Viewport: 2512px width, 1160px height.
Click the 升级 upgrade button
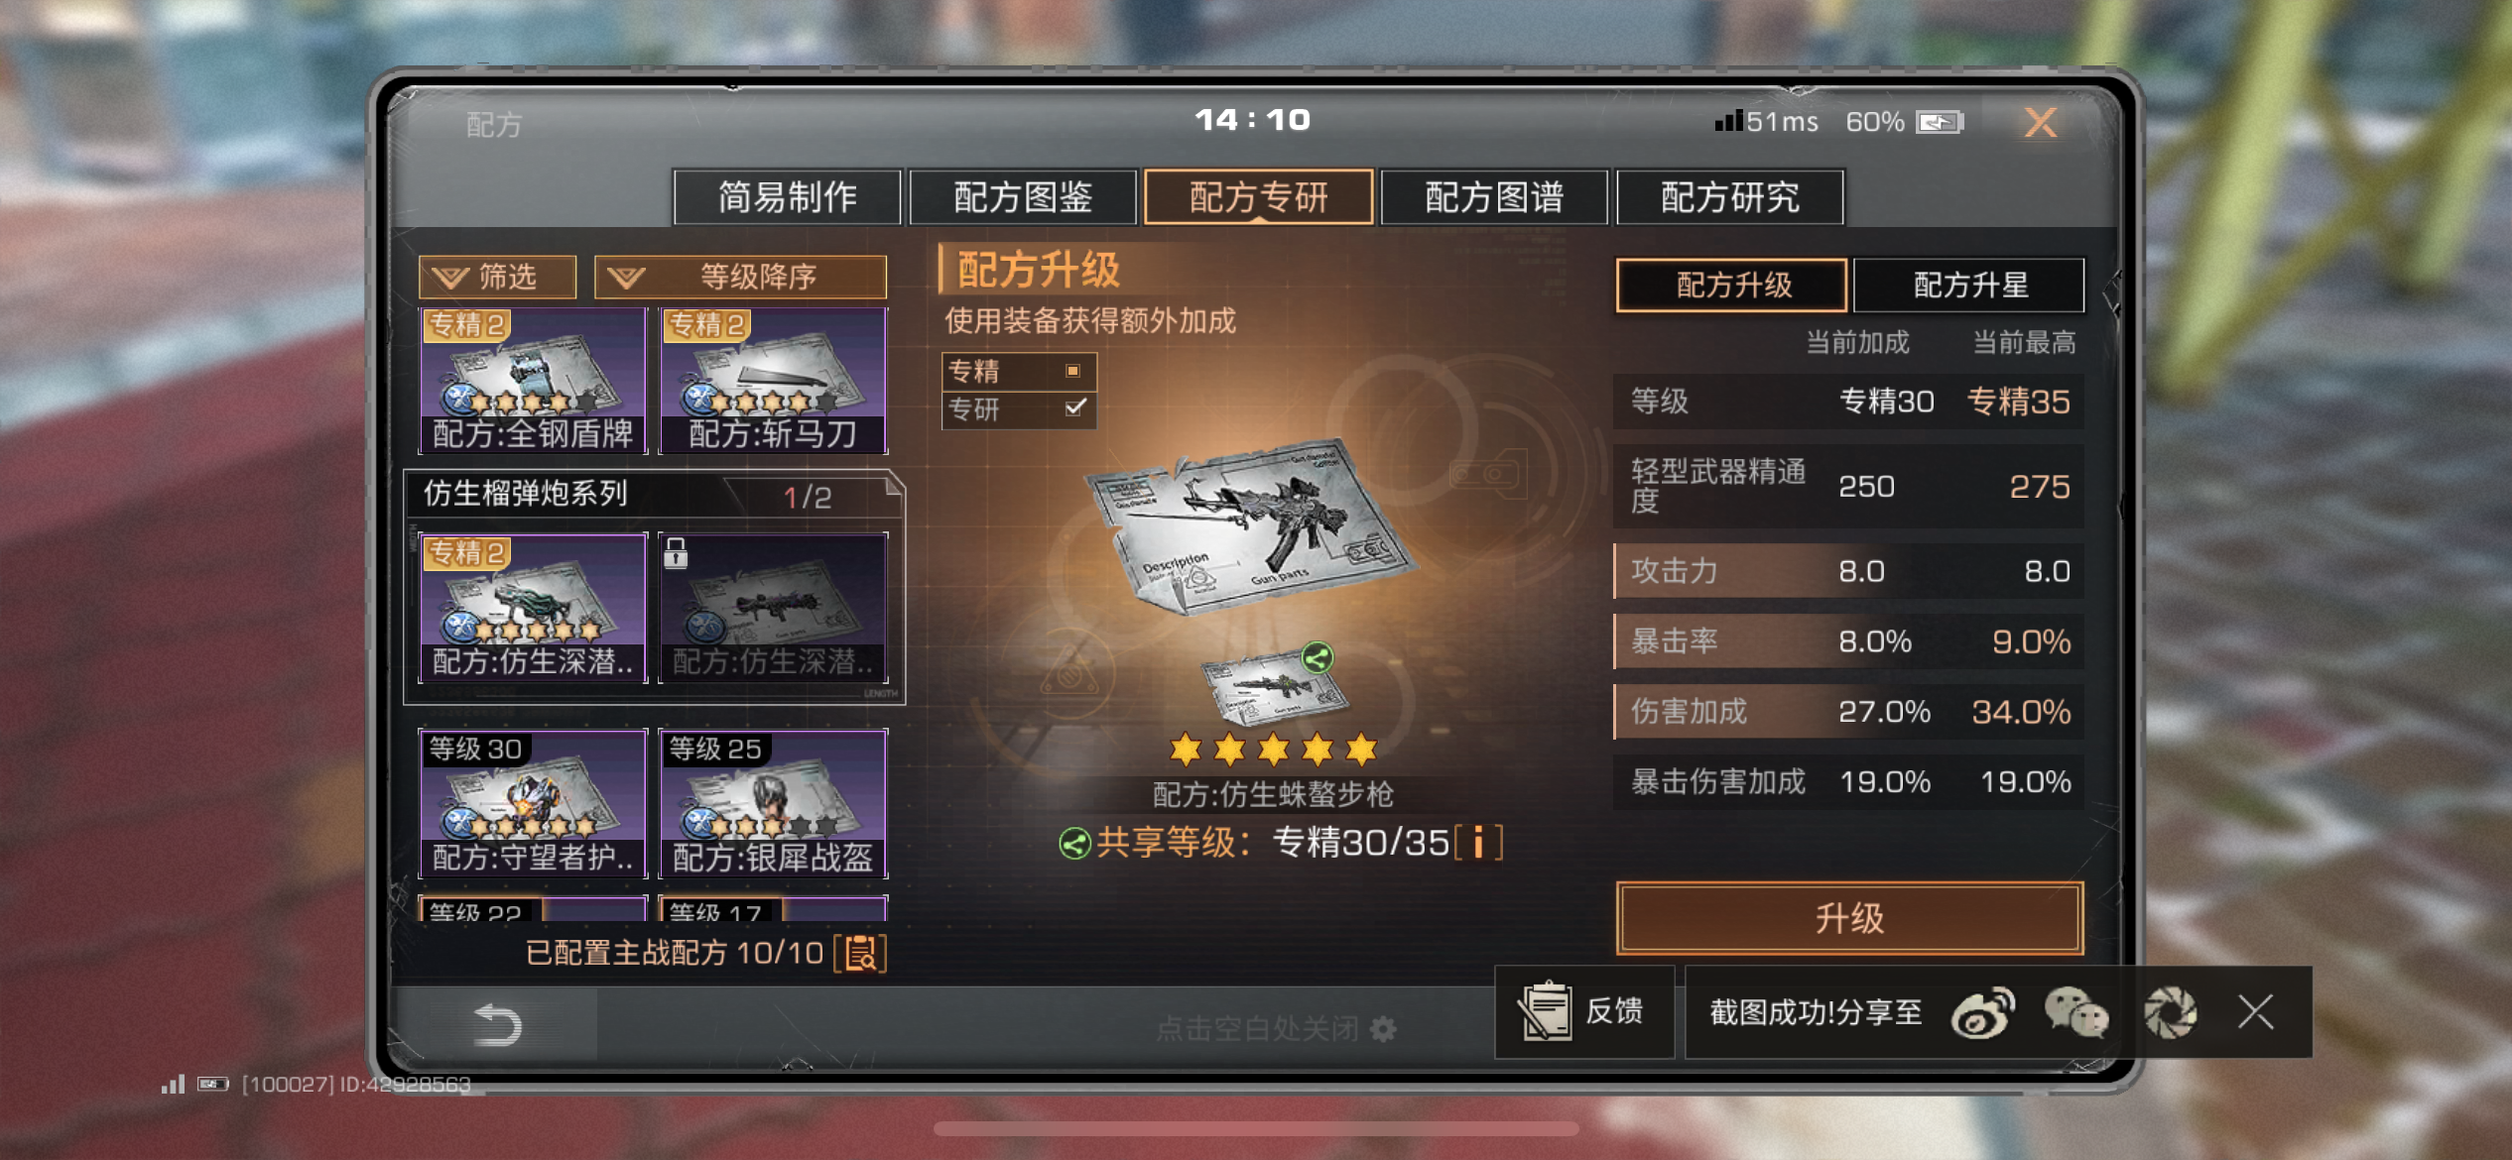coord(1849,918)
